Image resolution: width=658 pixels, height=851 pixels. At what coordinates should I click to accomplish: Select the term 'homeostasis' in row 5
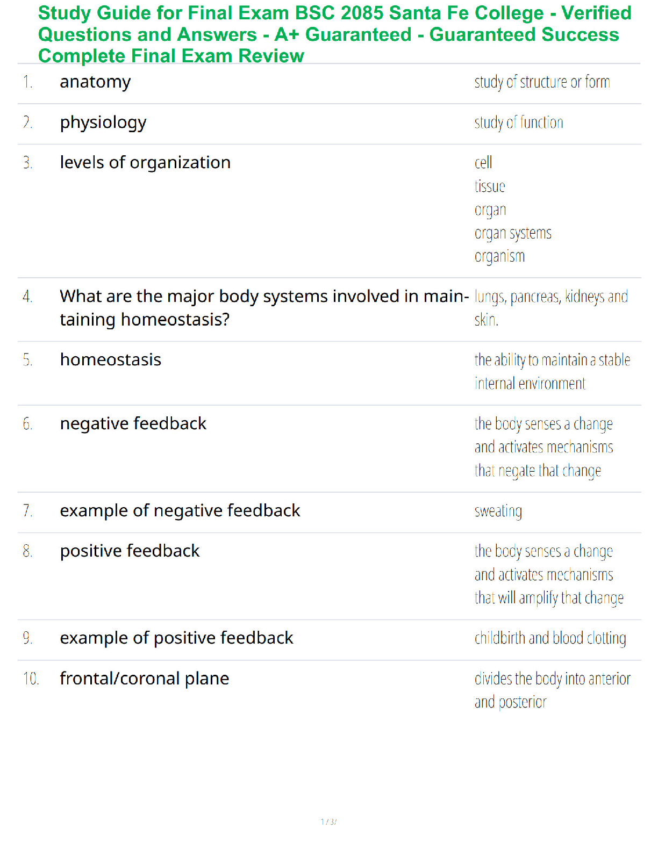tap(111, 359)
